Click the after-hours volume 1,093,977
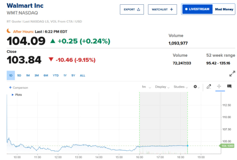The width and height of the screenshot is (237, 160). 178,43
